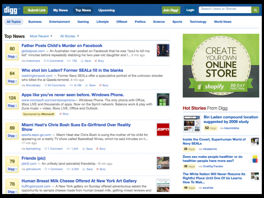Viewport: 264px width, 198px height.
Task: Visit user Shovelbaby's profile
Action: (x=33, y=85)
